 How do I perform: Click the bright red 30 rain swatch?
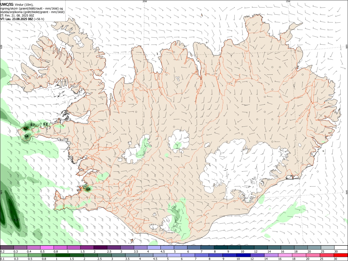(x=340, y=255)
